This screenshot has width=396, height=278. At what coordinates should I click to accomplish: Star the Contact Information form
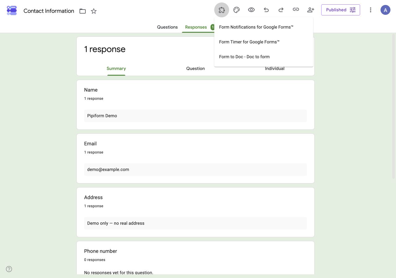pyautogui.click(x=94, y=11)
